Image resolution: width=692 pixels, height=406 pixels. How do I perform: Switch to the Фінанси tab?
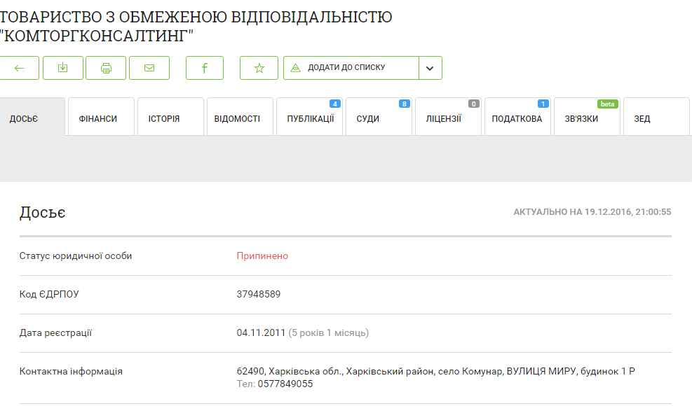click(97, 118)
